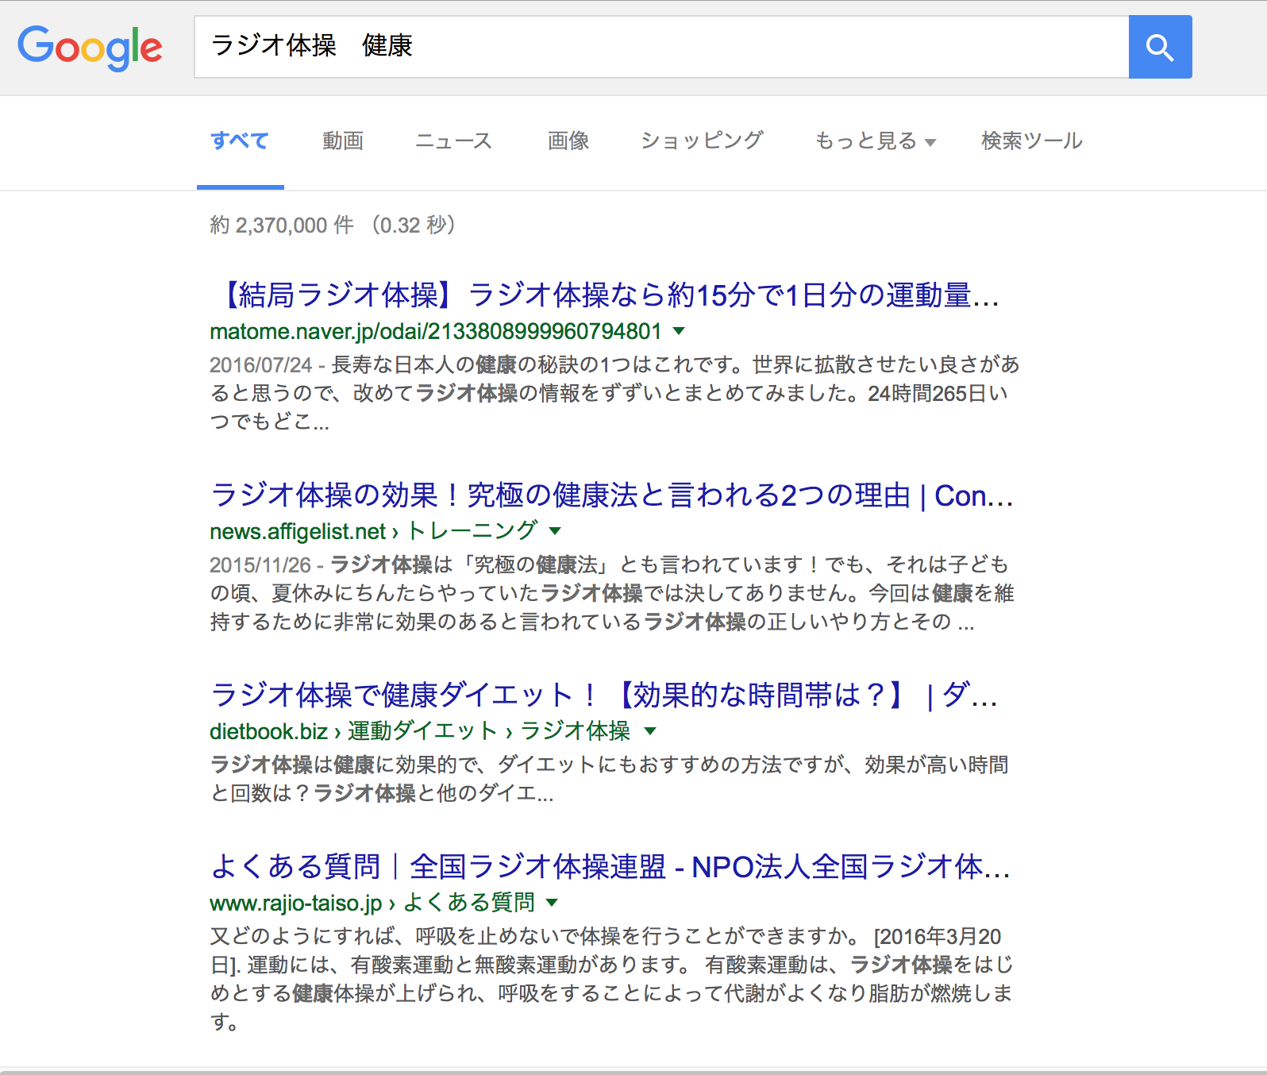Screen dimensions: 1267x1075
Task: Expand arrow next to news.affigelist.net トレーニング
Action: (556, 530)
